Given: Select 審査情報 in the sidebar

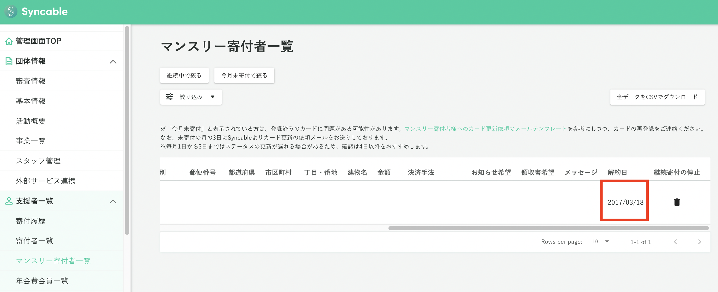Looking at the screenshot, I should tap(31, 81).
